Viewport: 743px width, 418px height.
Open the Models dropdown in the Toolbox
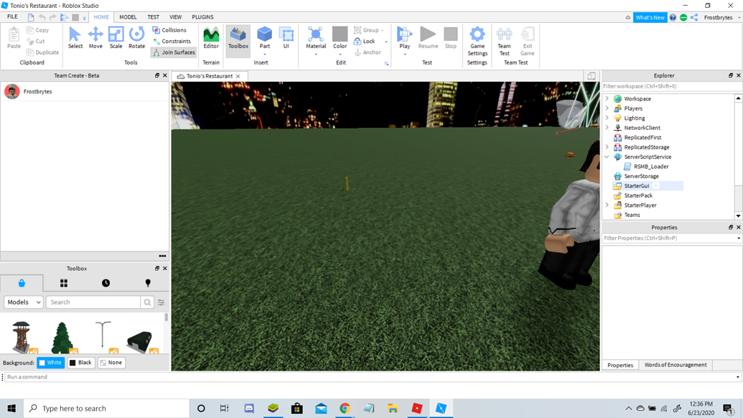pyautogui.click(x=23, y=302)
